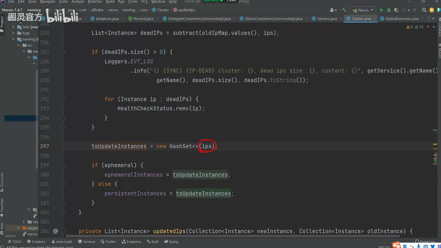Click the Cluster breadcrumb in navigation bar
Image resolution: width=441 pixels, height=248 pixels.
coord(161,10)
